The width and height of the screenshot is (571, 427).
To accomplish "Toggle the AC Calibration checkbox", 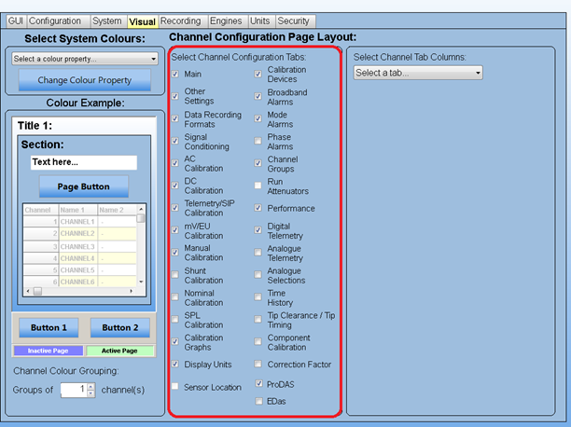I will point(175,163).
